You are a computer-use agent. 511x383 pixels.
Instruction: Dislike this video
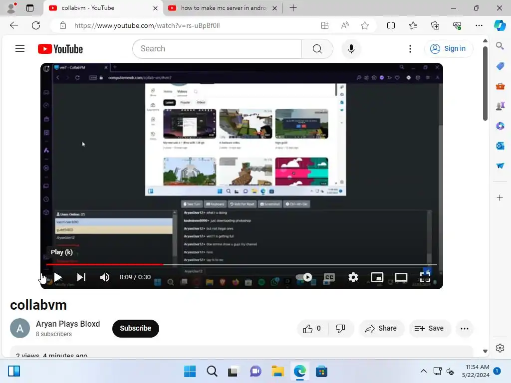[x=340, y=329]
